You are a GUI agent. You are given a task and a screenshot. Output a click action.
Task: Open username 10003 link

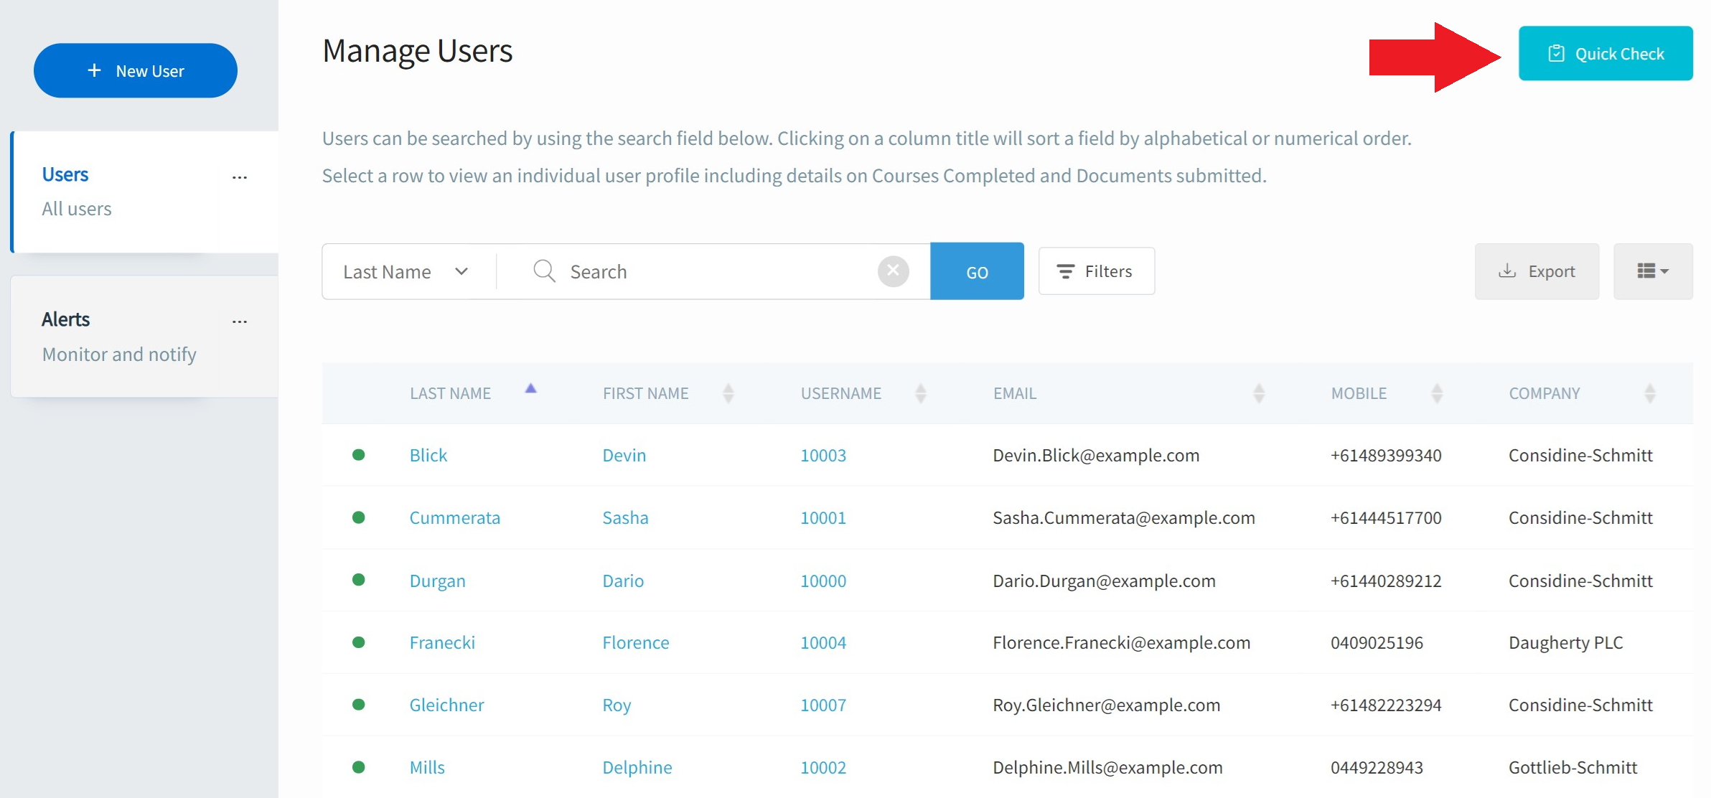tap(823, 456)
